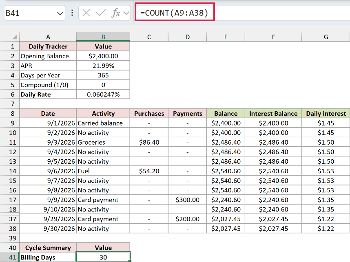The width and height of the screenshot is (350, 262).
Task: Click the Daily Tracker header cell
Action: (x=48, y=46)
